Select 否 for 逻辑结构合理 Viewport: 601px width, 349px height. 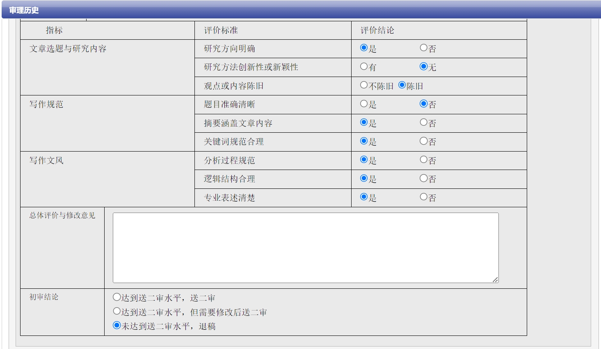(x=424, y=178)
